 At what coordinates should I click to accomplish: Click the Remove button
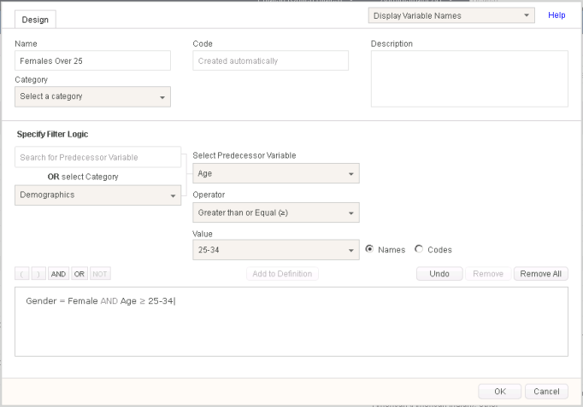(488, 274)
